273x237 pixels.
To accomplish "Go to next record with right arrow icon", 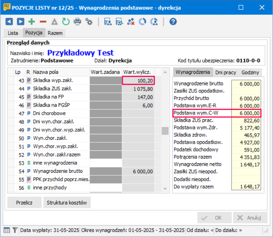I will point(21,22).
